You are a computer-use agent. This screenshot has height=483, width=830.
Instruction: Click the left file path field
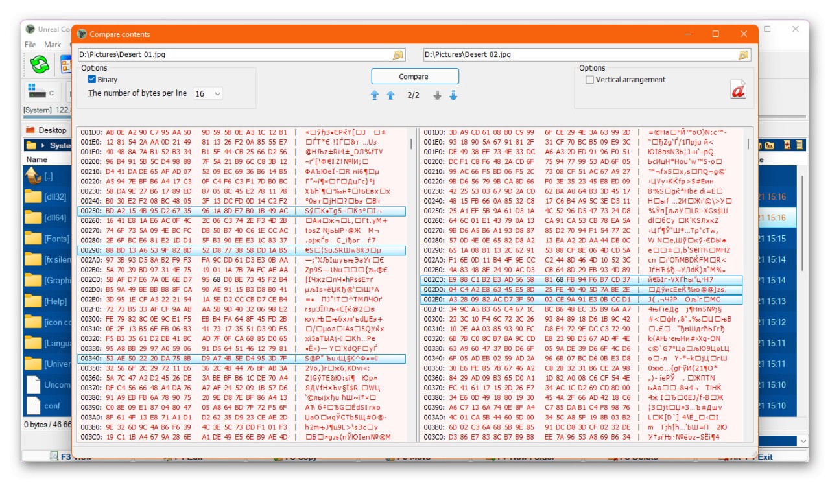(x=233, y=55)
